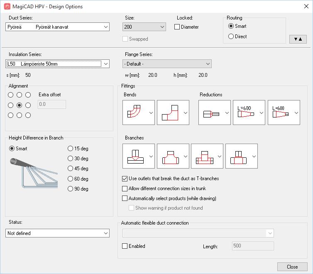Open the curved bend type dropdown arrow

pos(151,113)
